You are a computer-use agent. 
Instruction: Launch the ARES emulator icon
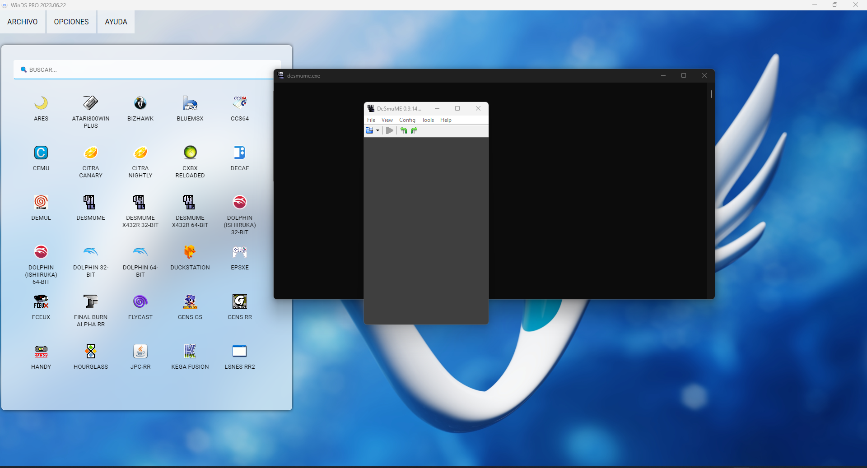41,103
